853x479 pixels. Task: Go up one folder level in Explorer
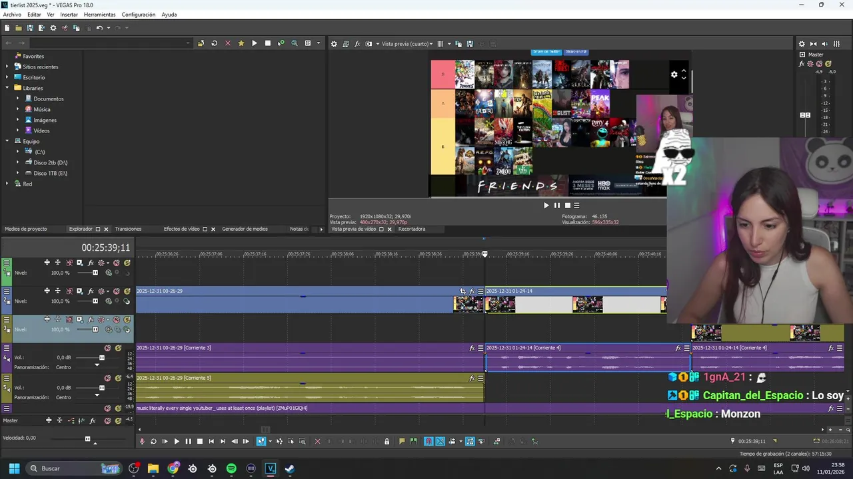pyautogui.click(x=201, y=43)
